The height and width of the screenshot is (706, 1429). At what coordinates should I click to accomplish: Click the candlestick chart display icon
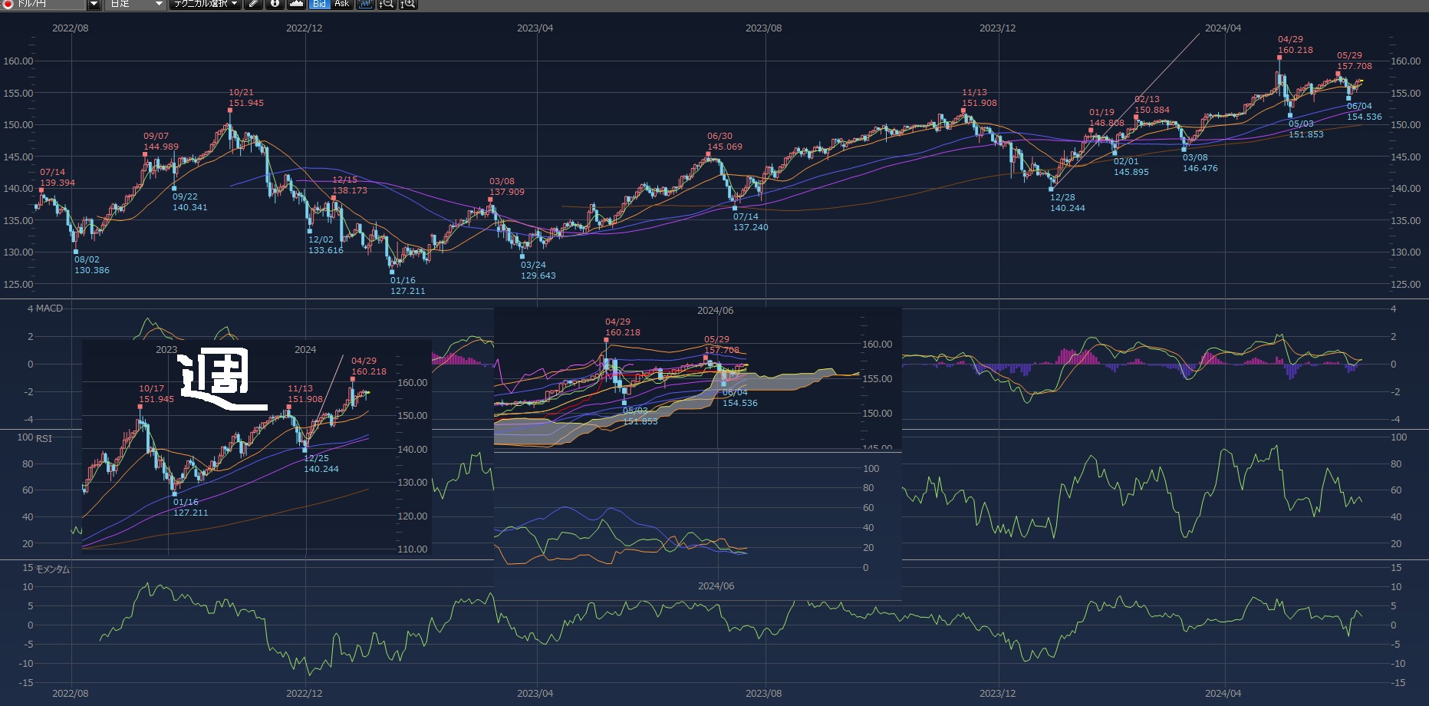366,4
